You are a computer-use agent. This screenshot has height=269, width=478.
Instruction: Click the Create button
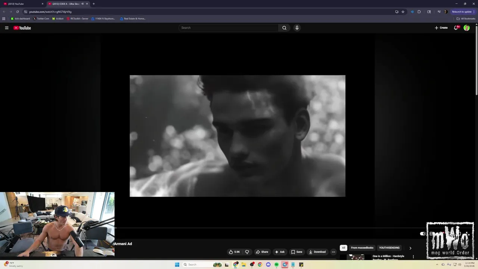(441, 28)
